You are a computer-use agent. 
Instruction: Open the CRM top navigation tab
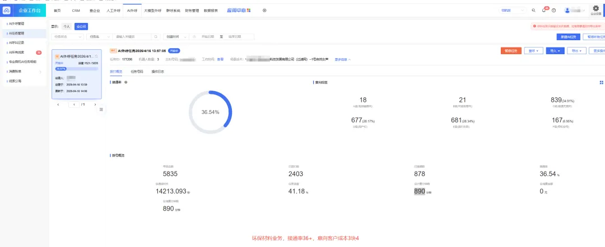76,11
